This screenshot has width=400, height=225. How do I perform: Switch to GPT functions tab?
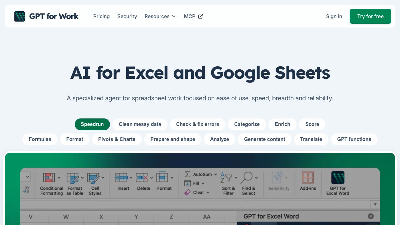[x=354, y=139]
